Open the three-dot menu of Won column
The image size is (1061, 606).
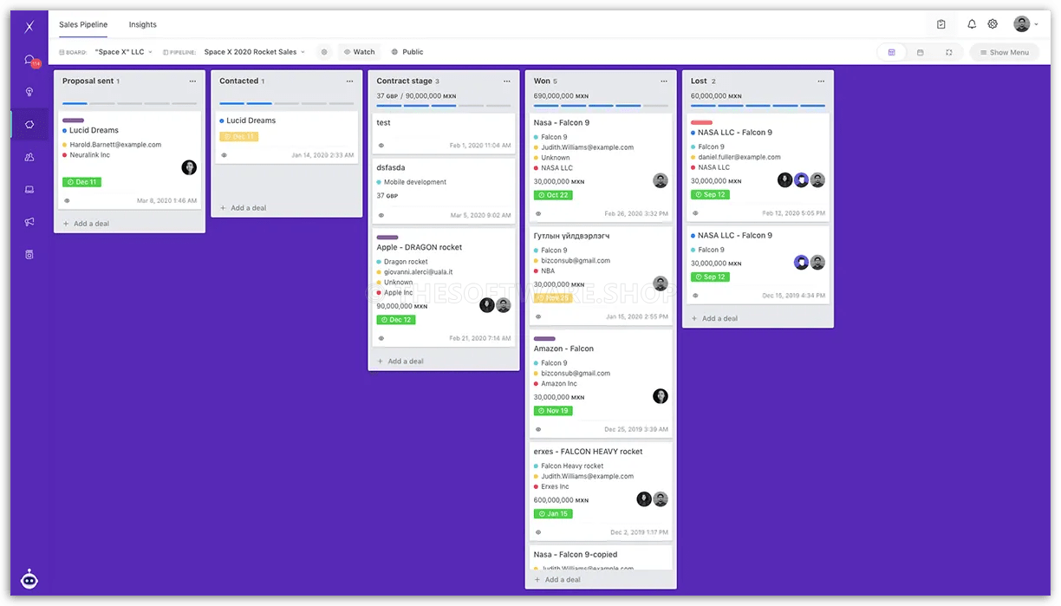(664, 81)
